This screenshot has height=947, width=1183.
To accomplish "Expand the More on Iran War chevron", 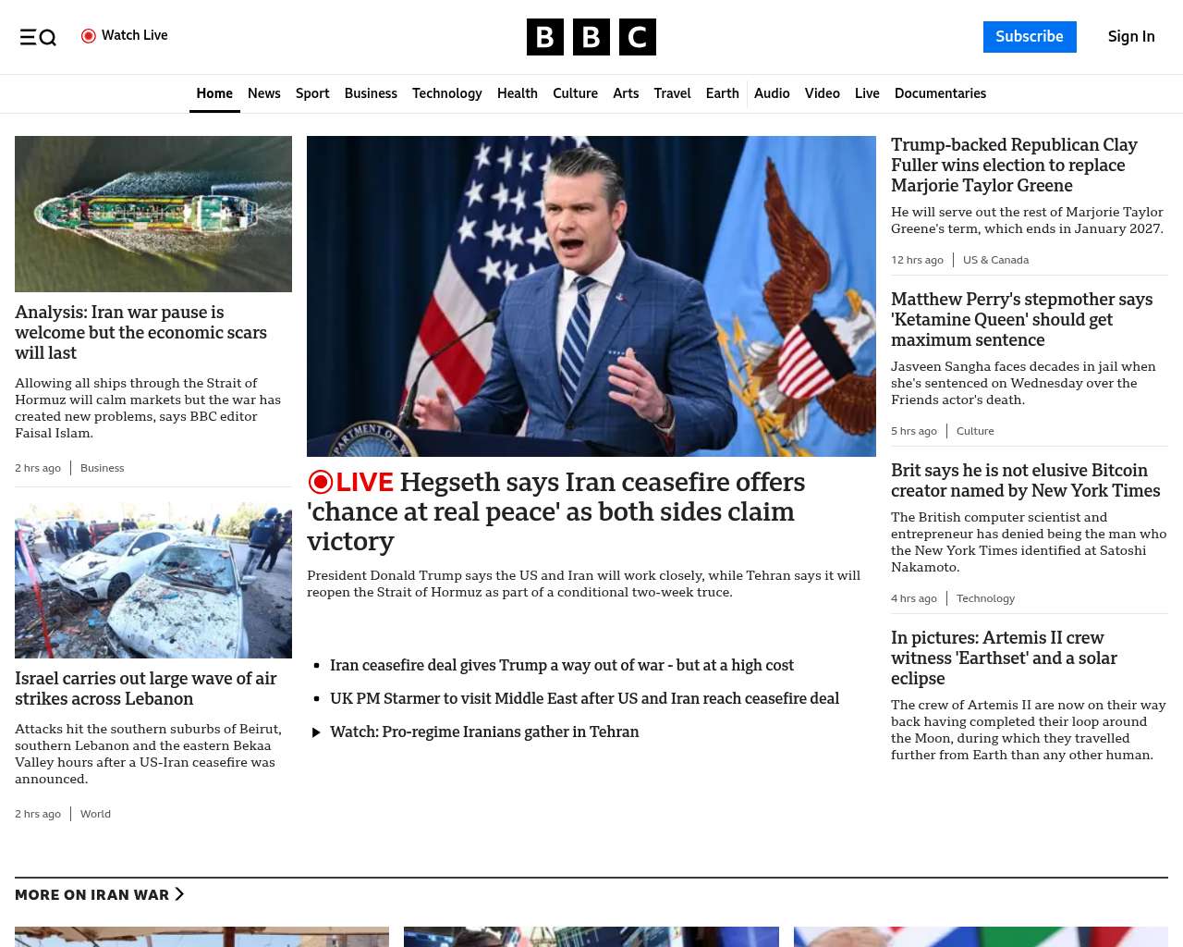I will coord(179,894).
